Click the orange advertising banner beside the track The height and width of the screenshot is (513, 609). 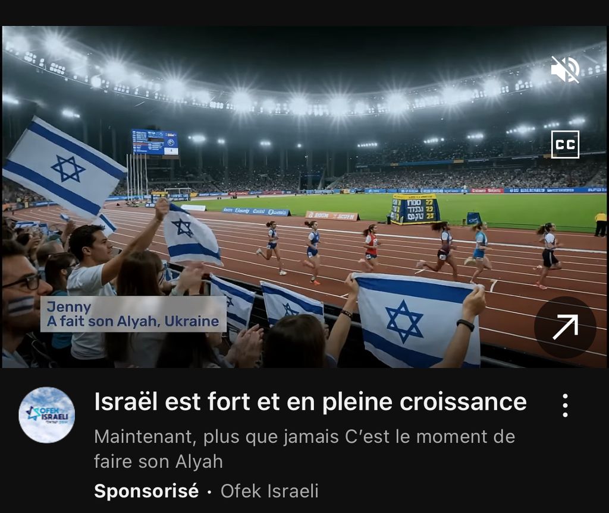[x=332, y=216]
